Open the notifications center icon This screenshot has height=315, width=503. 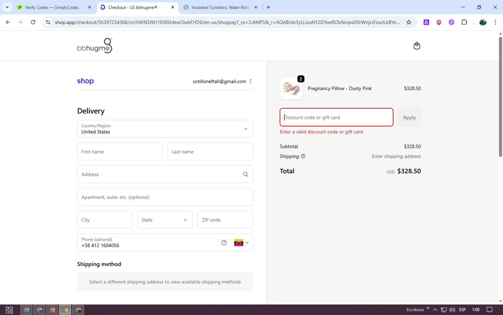click(x=490, y=310)
